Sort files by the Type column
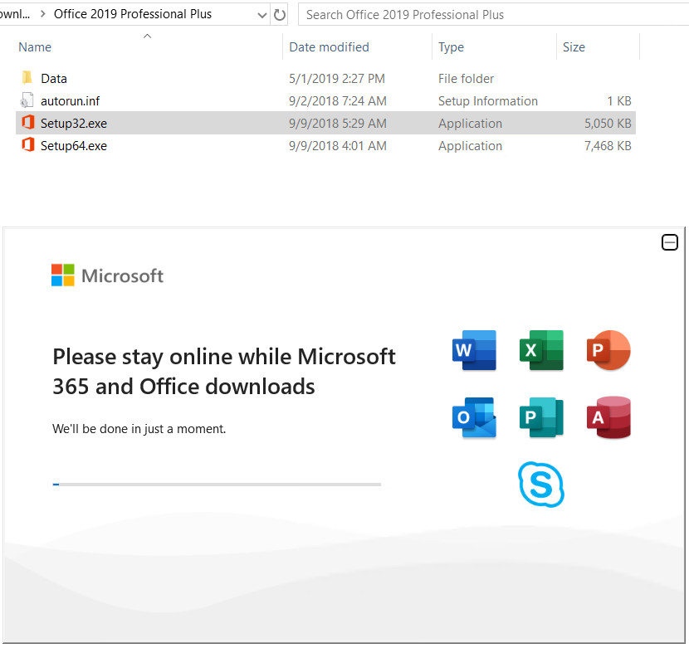 (x=451, y=47)
